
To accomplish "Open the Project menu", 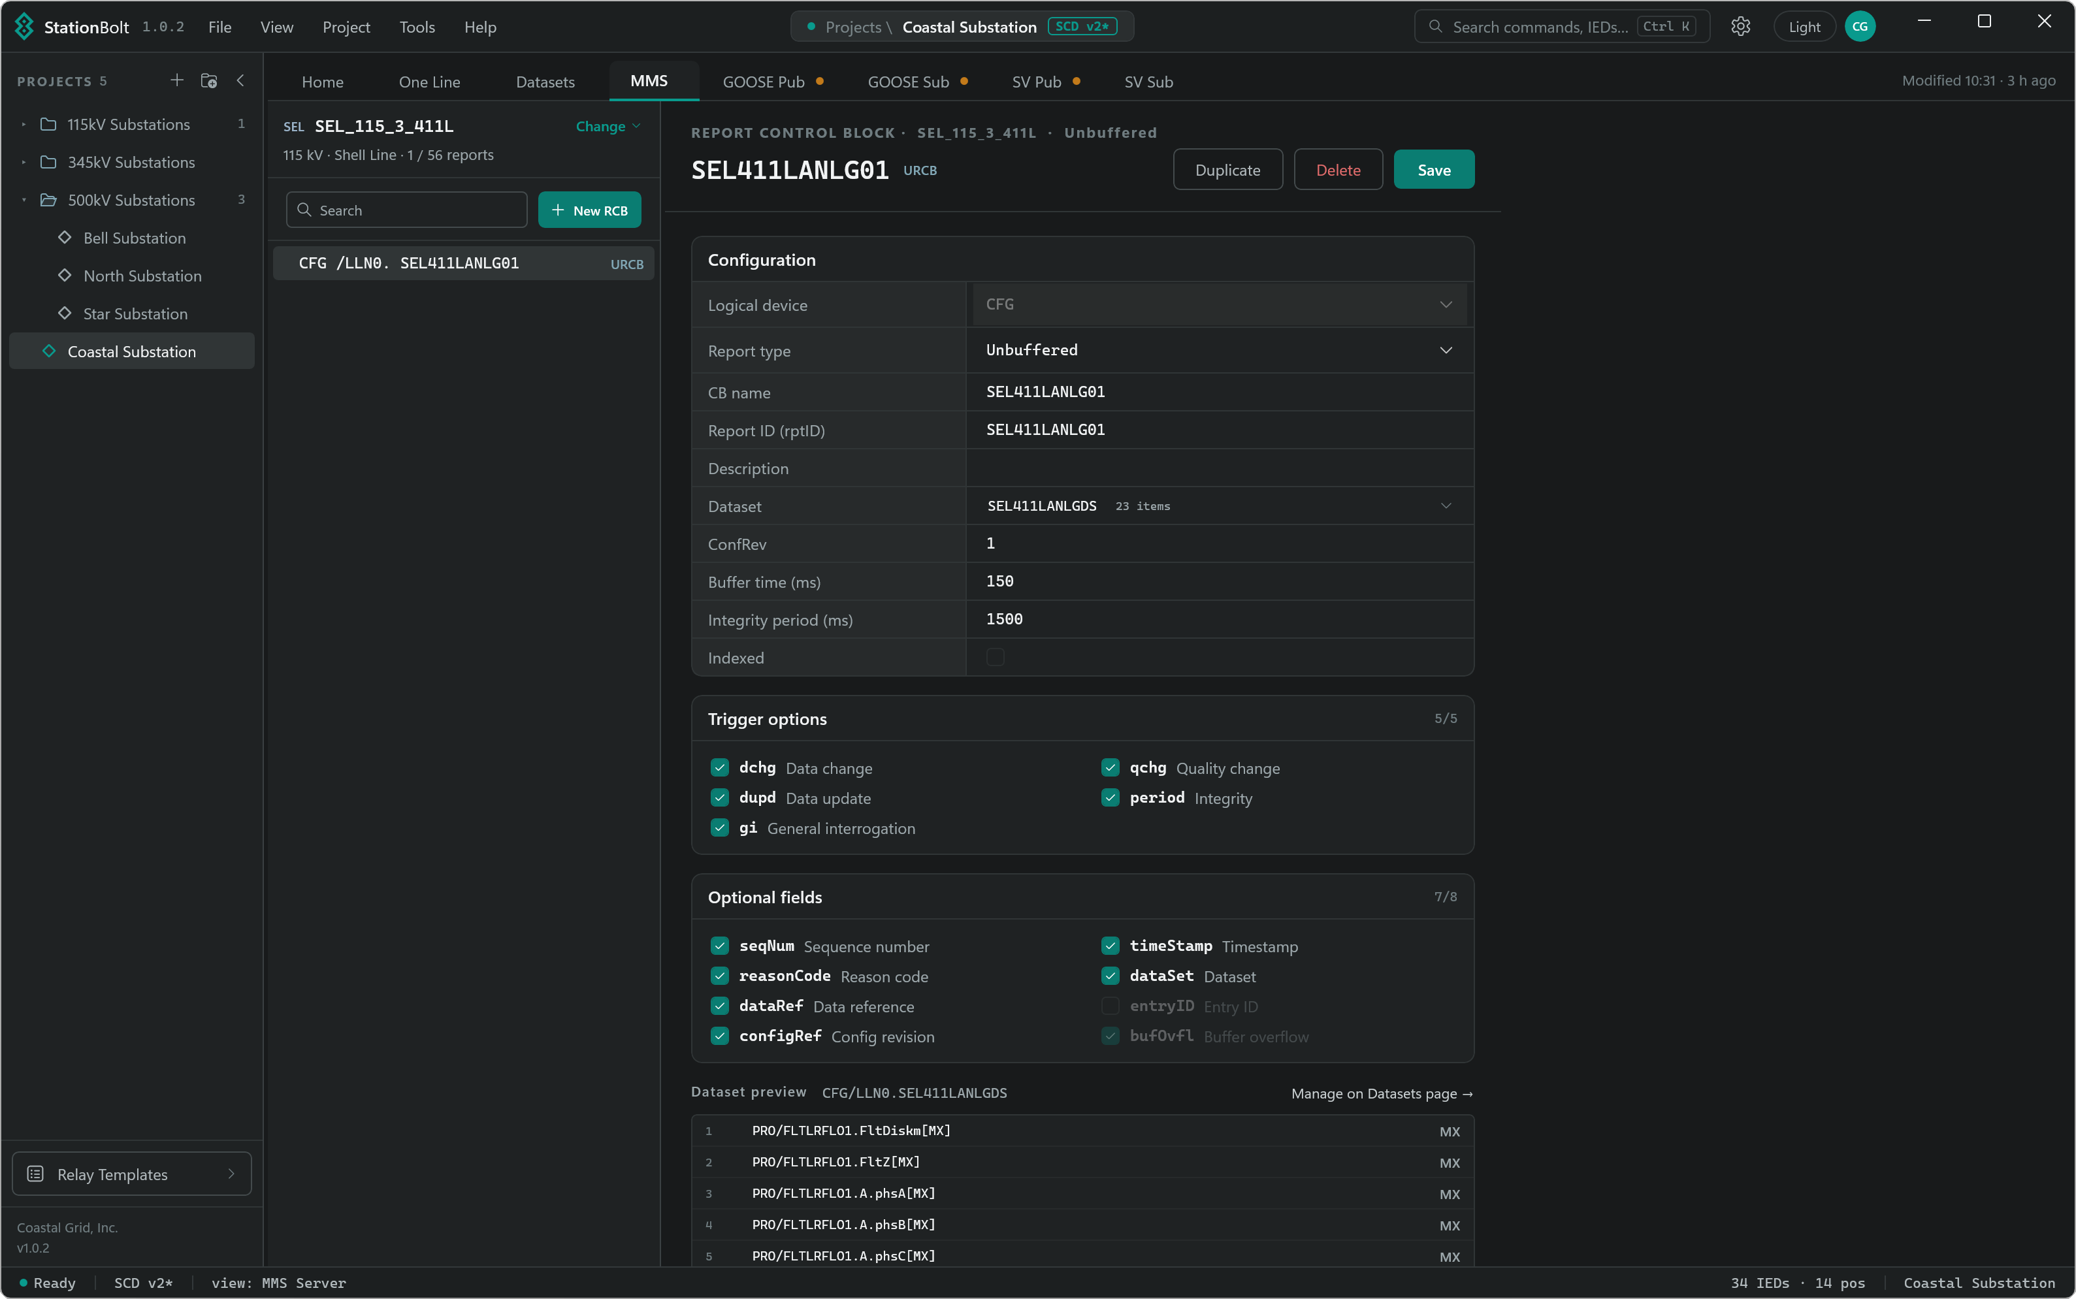I will (346, 27).
